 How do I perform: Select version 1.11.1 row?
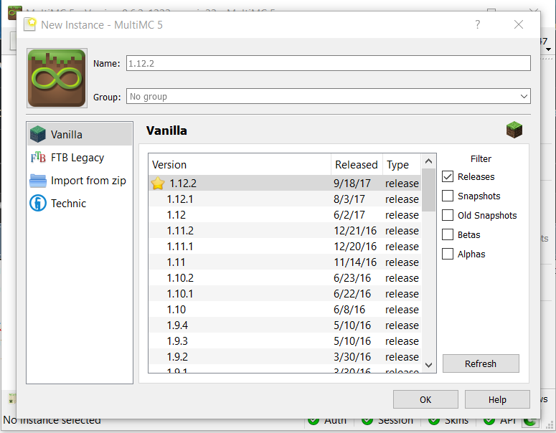(x=285, y=247)
